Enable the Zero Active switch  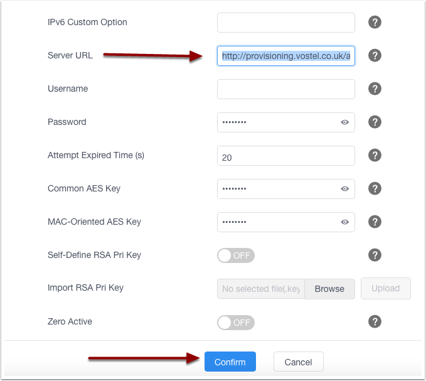pyautogui.click(x=236, y=323)
